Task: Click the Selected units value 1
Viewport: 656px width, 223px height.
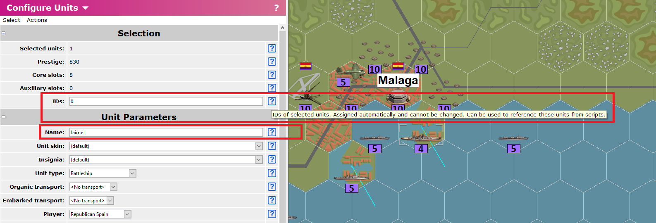Action: (x=71, y=48)
